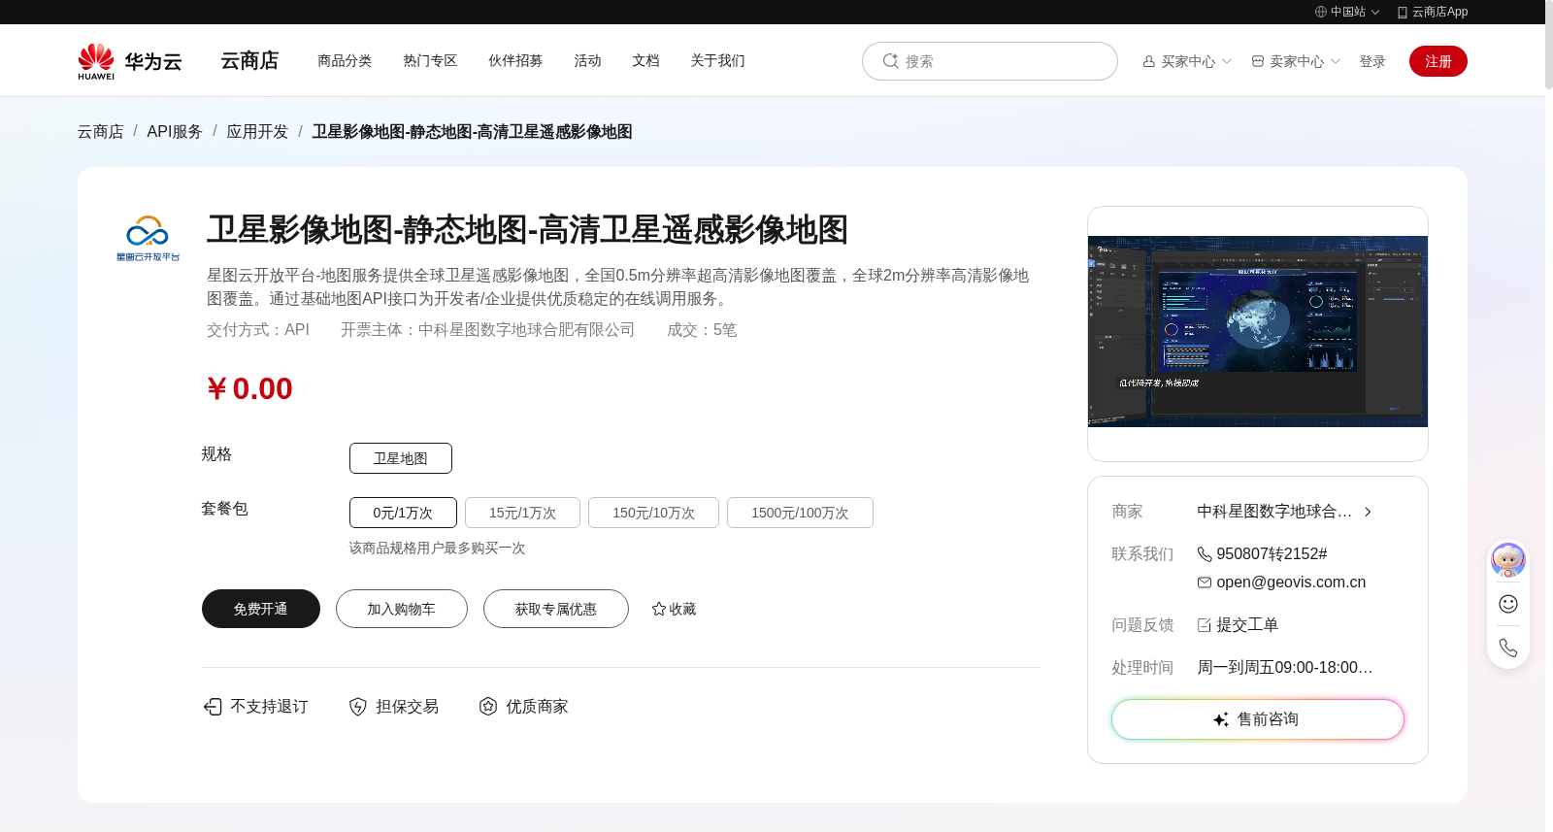Select the 1500元/100万次 package
The height and width of the screenshot is (832, 1553).
click(x=800, y=513)
